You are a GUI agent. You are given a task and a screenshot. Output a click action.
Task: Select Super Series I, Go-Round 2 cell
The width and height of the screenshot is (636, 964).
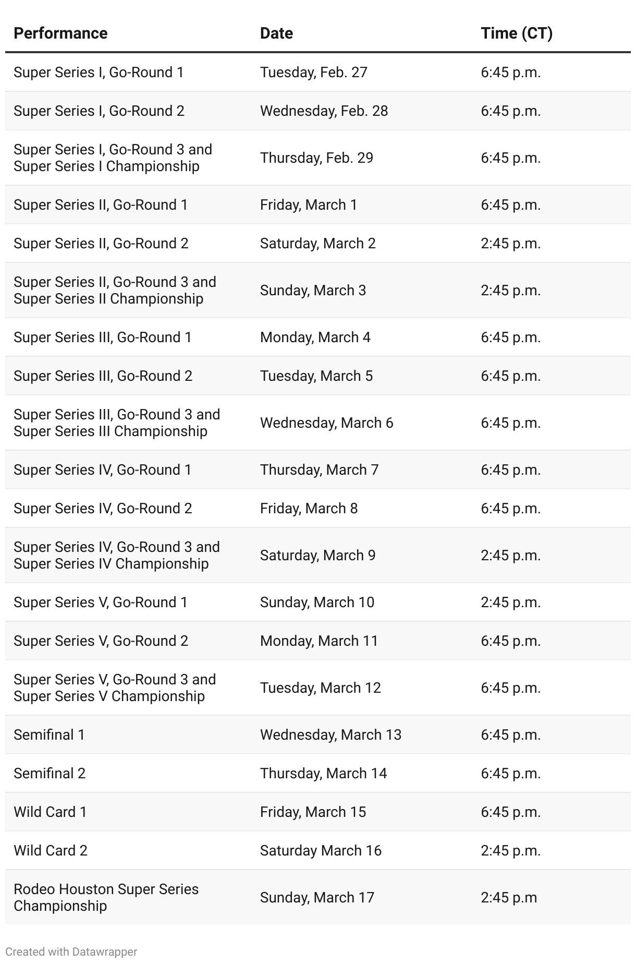point(99,111)
